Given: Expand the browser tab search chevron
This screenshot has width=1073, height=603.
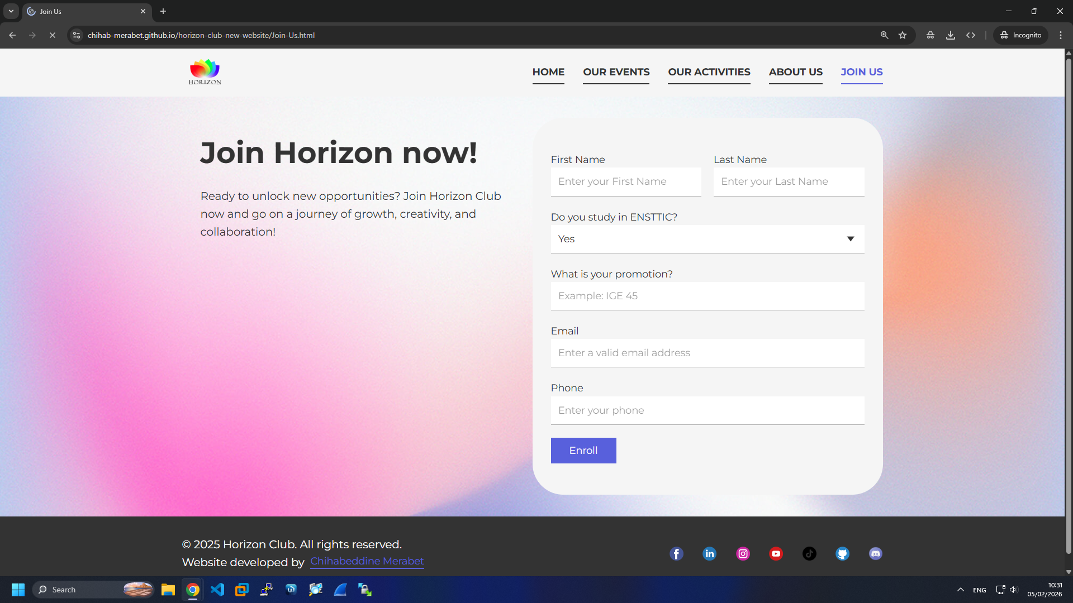Looking at the screenshot, I should click(x=11, y=11).
